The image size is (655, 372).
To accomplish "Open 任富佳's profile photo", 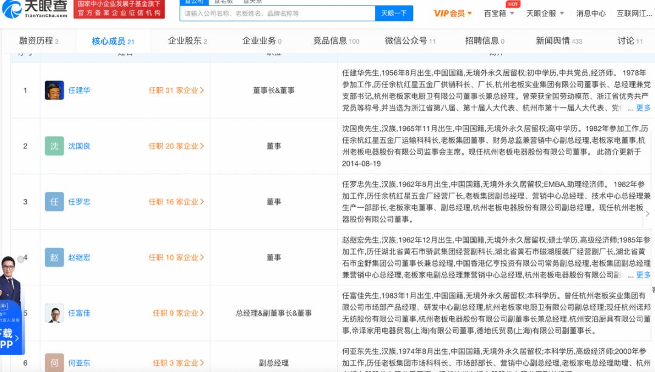I will point(55,313).
